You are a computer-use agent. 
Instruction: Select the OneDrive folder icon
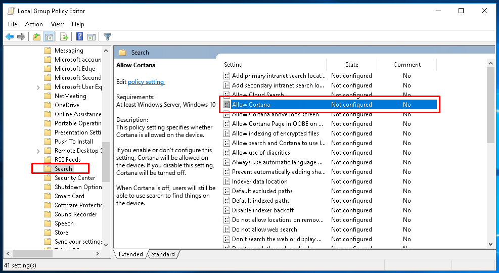pyautogui.click(x=48, y=105)
